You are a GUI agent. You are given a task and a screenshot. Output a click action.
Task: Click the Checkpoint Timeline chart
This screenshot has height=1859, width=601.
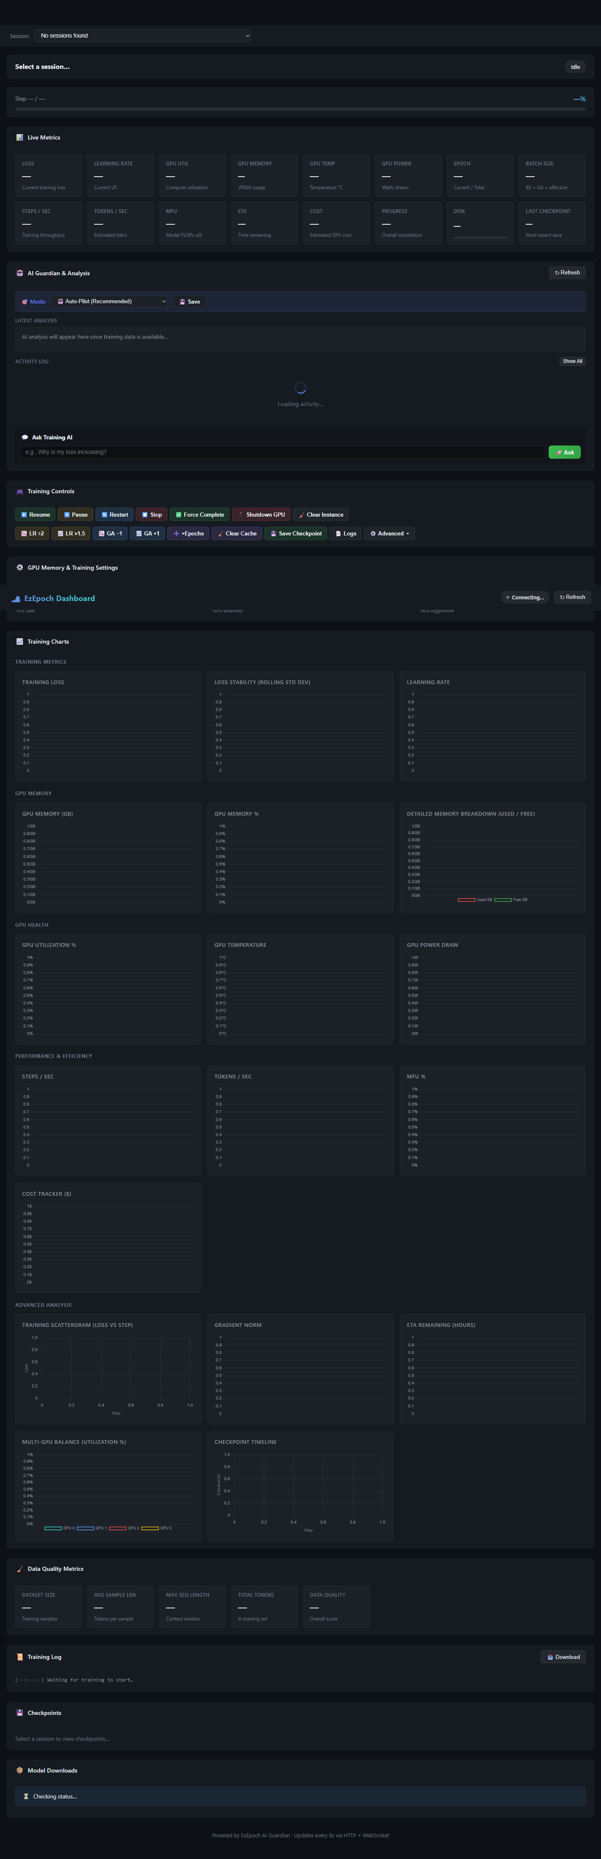[300, 1485]
